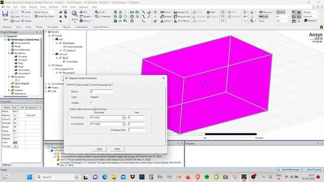Click the array Name input field

click(102, 92)
